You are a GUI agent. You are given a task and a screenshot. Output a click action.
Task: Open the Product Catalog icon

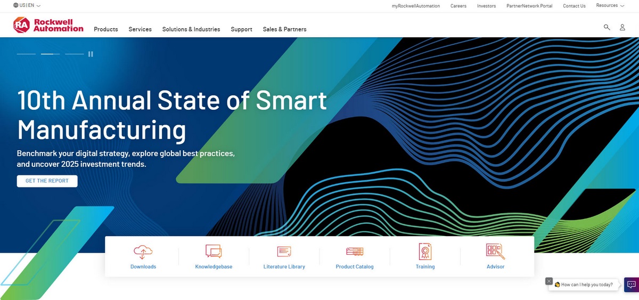pyautogui.click(x=355, y=252)
